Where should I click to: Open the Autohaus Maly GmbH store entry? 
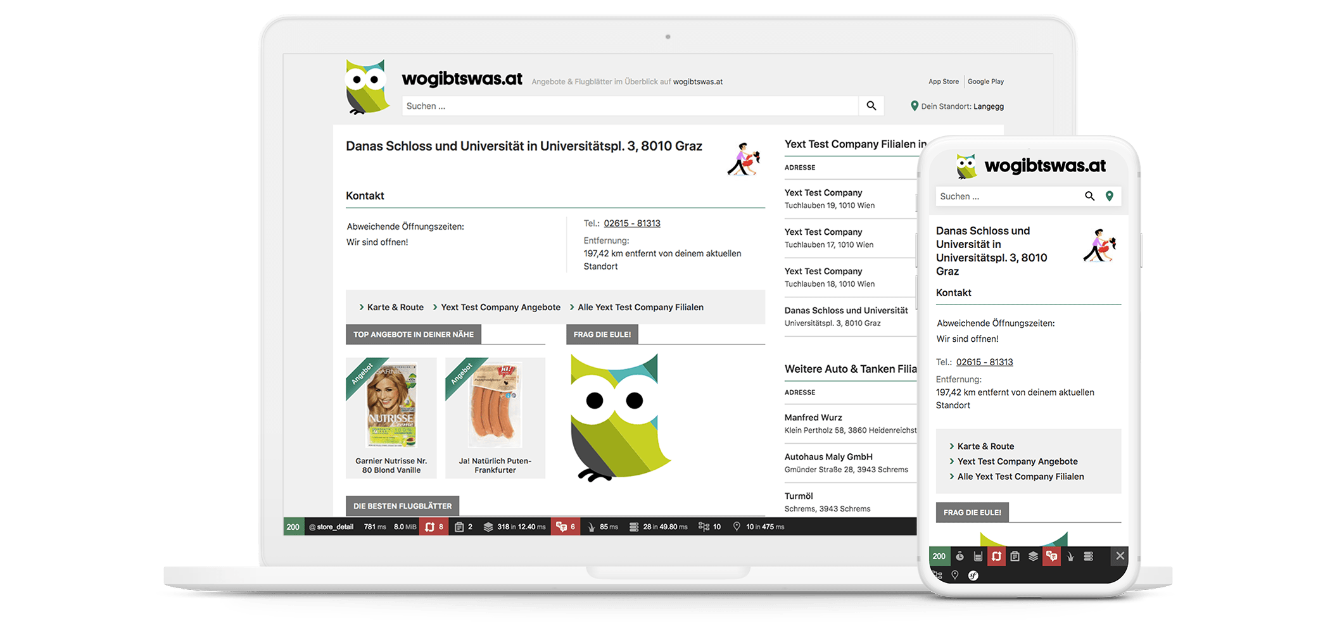tap(828, 456)
